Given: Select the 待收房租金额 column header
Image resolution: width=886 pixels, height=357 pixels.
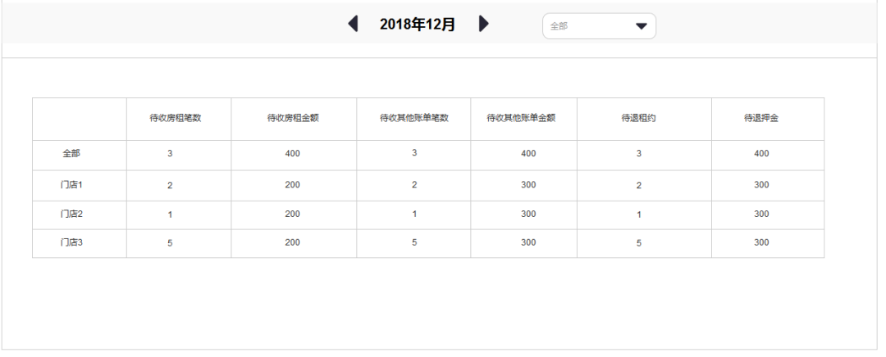Looking at the screenshot, I should tap(293, 119).
